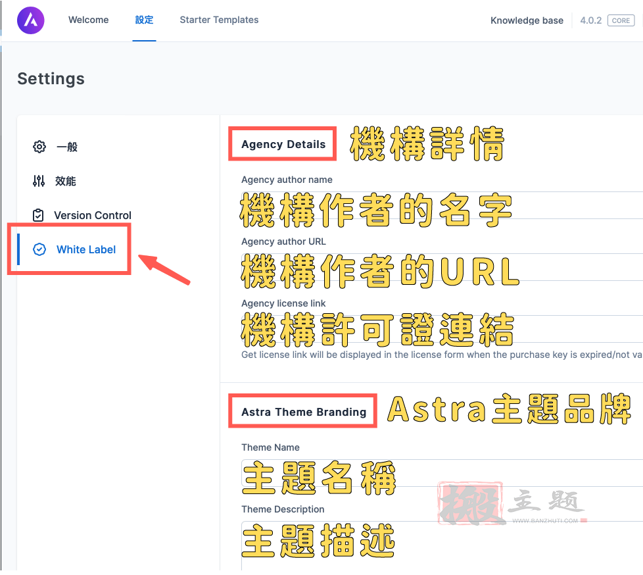Click the 4.0.2 version number

590,20
